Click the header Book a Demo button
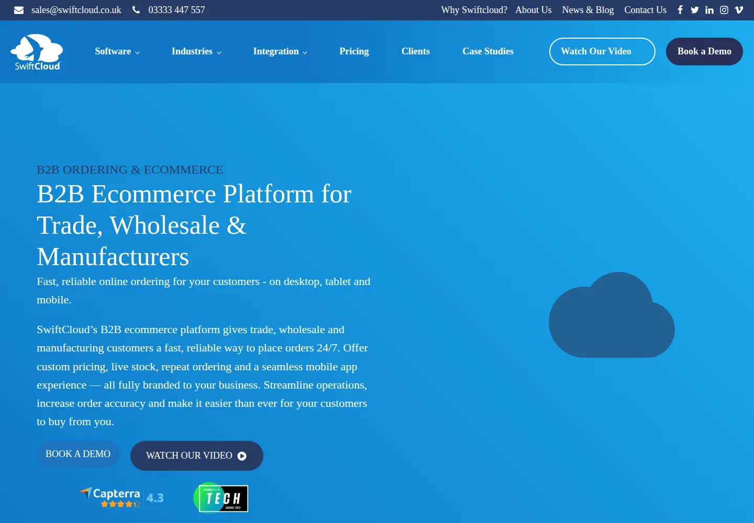Screen dimensions: 754x523 tap(704, 51)
